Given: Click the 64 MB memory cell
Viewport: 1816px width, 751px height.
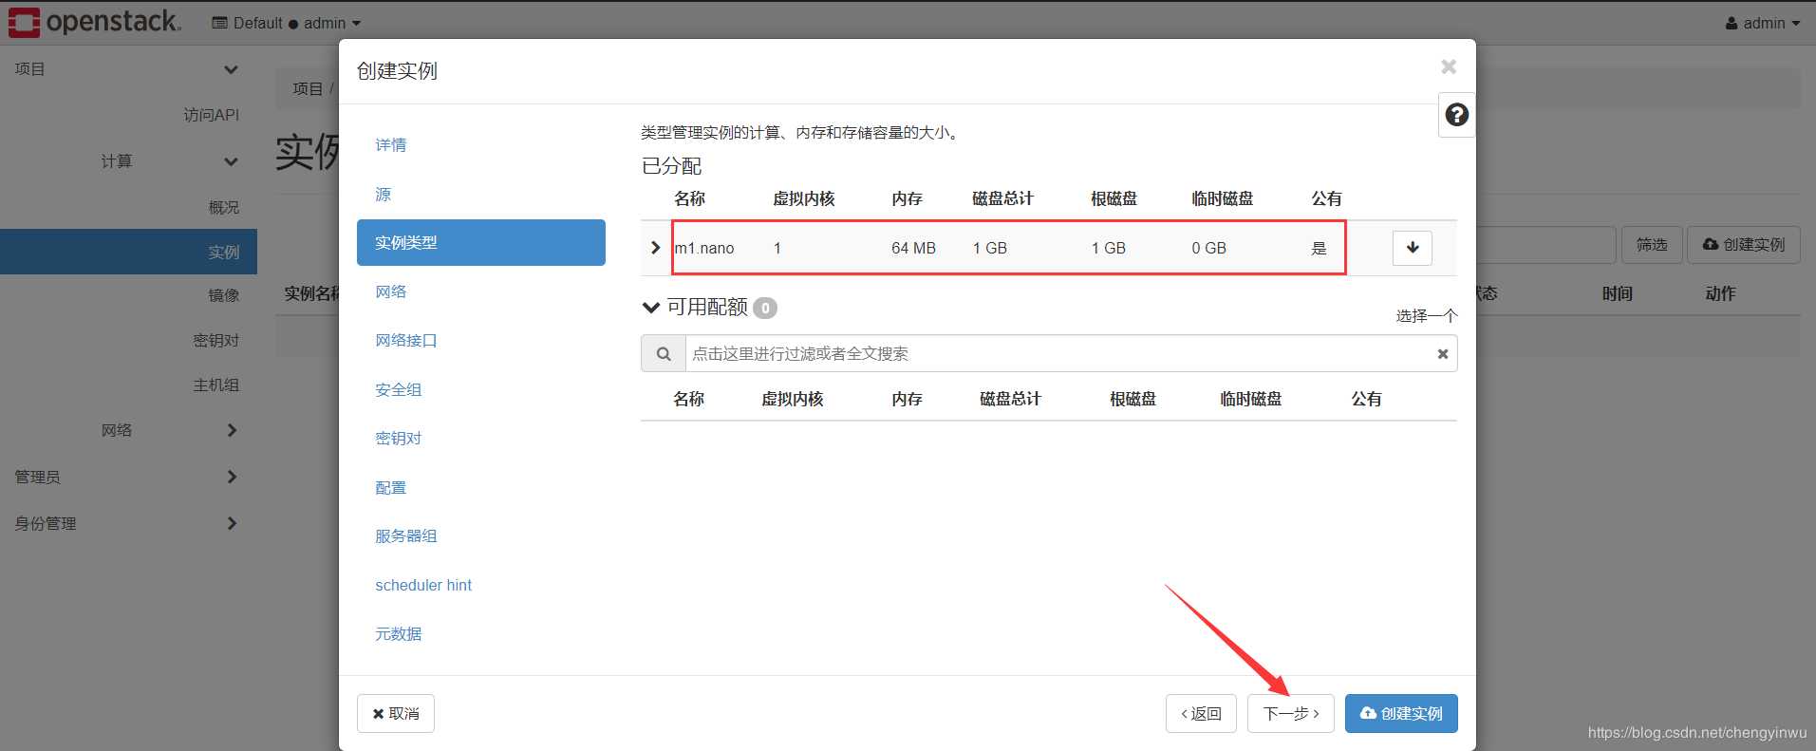Looking at the screenshot, I should coord(913,248).
